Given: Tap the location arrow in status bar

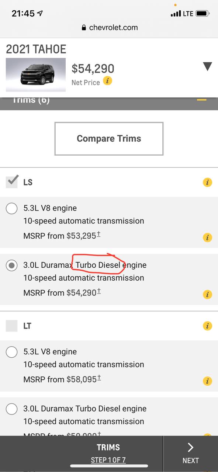Looking at the screenshot, I should (x=40, y=13).
